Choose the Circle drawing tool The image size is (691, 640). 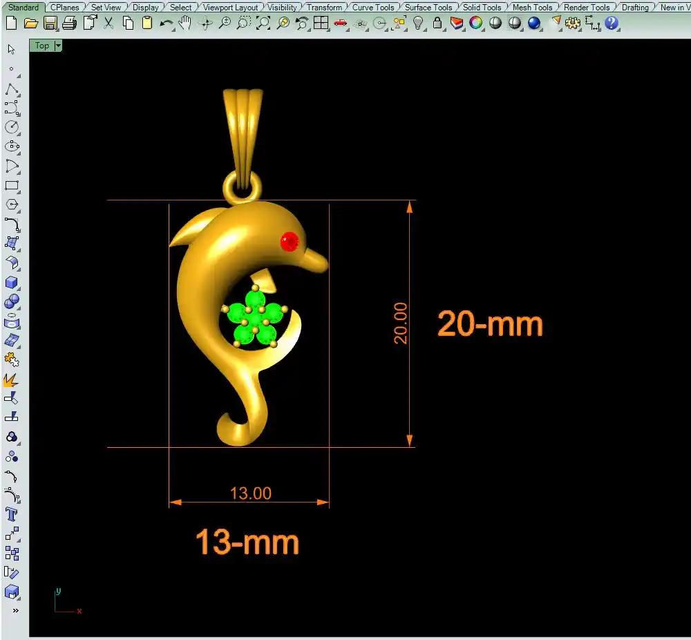click(12, 127)
